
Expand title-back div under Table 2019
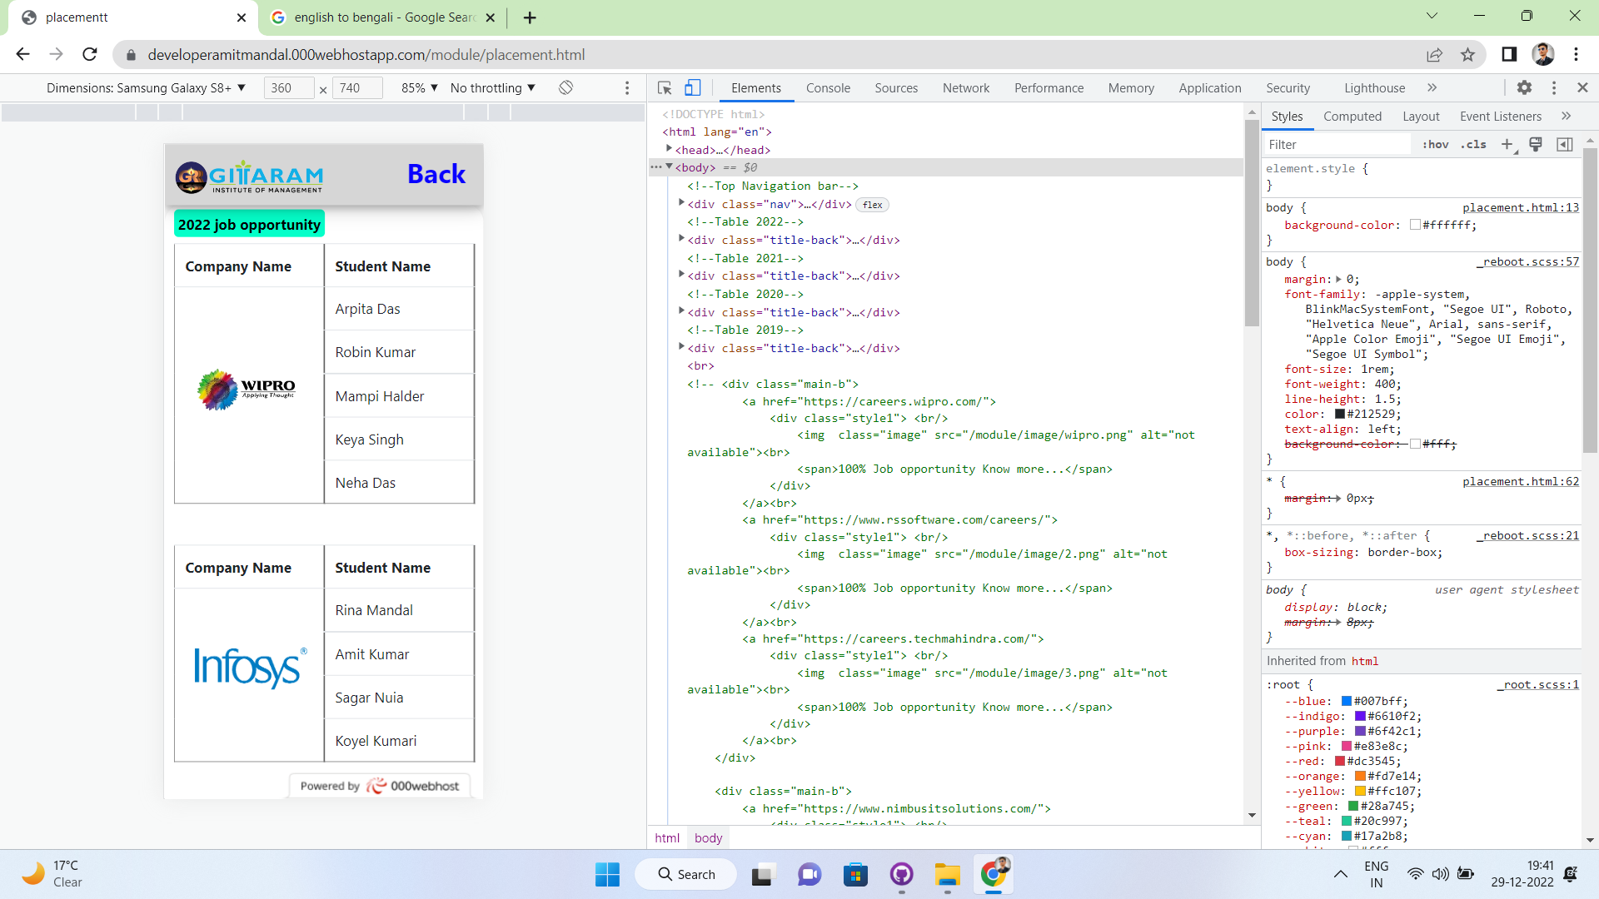(681, 347)
